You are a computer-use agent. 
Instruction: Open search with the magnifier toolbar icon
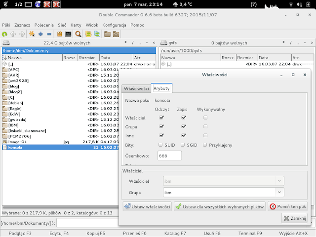point(78,34)
